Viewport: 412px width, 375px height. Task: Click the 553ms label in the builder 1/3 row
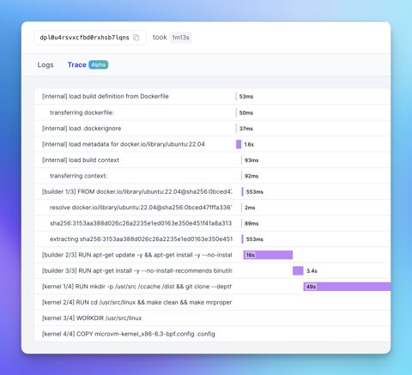click(255, 191)
